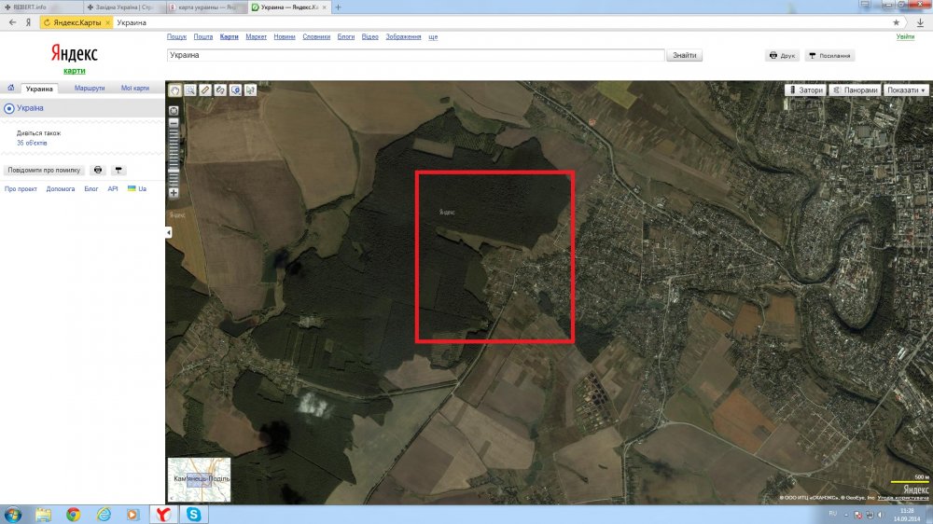Screen dimensions: 933x524
Task: Open the Пошук service link
Action: click(x=176, y=37)
